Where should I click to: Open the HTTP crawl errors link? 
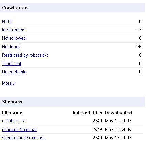7,22
